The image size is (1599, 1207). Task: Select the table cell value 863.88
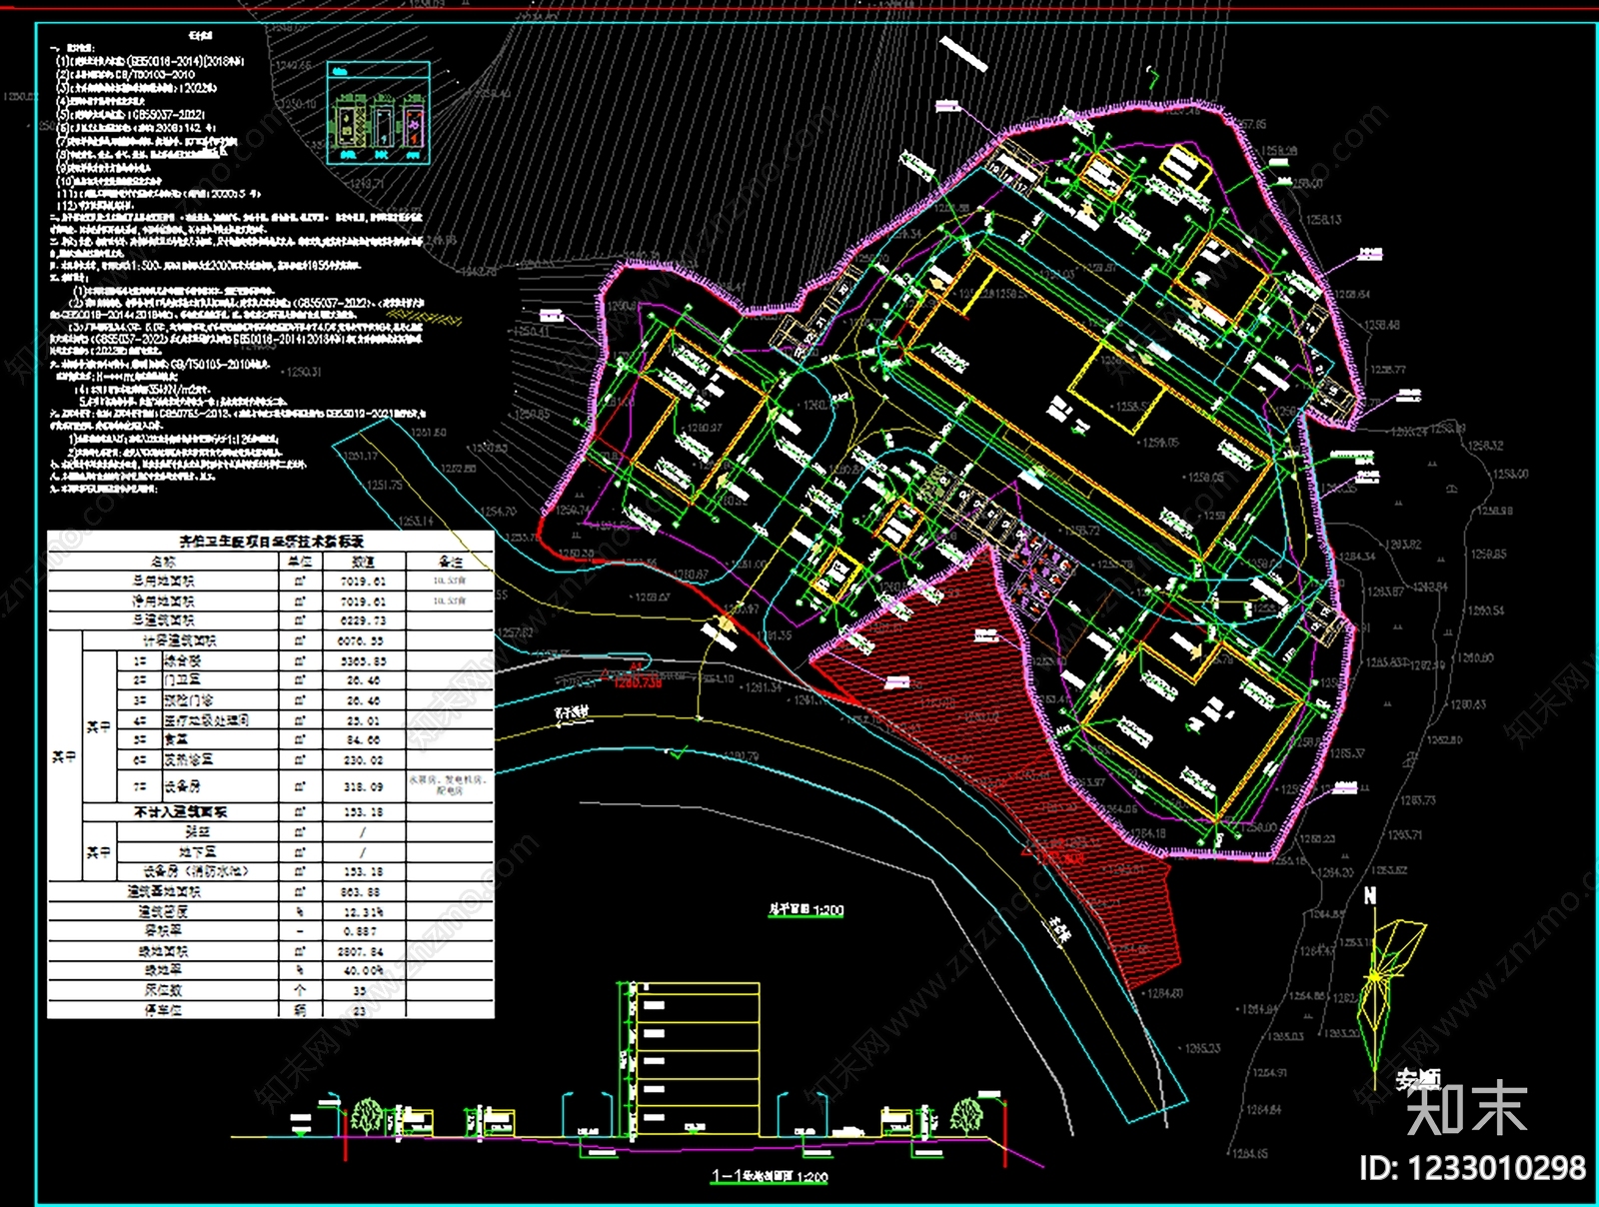(x=363, y=891)
